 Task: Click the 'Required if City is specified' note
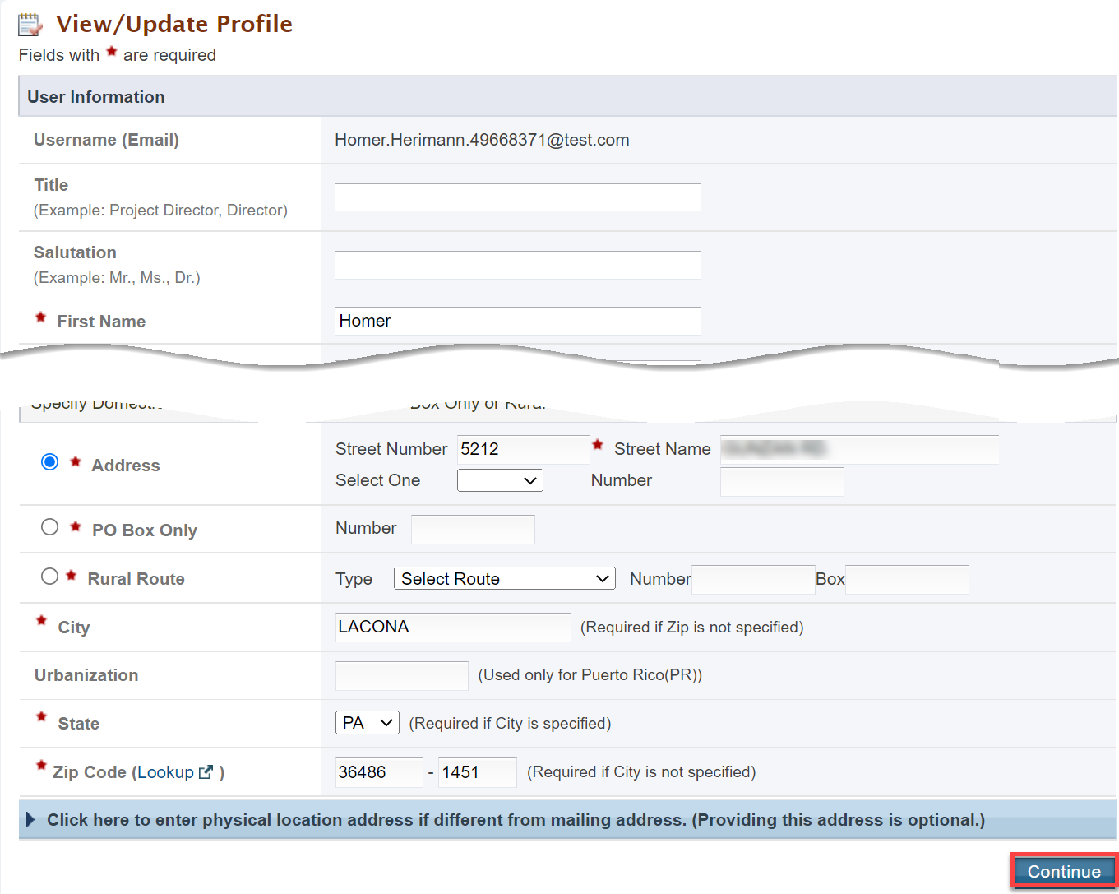510,724
